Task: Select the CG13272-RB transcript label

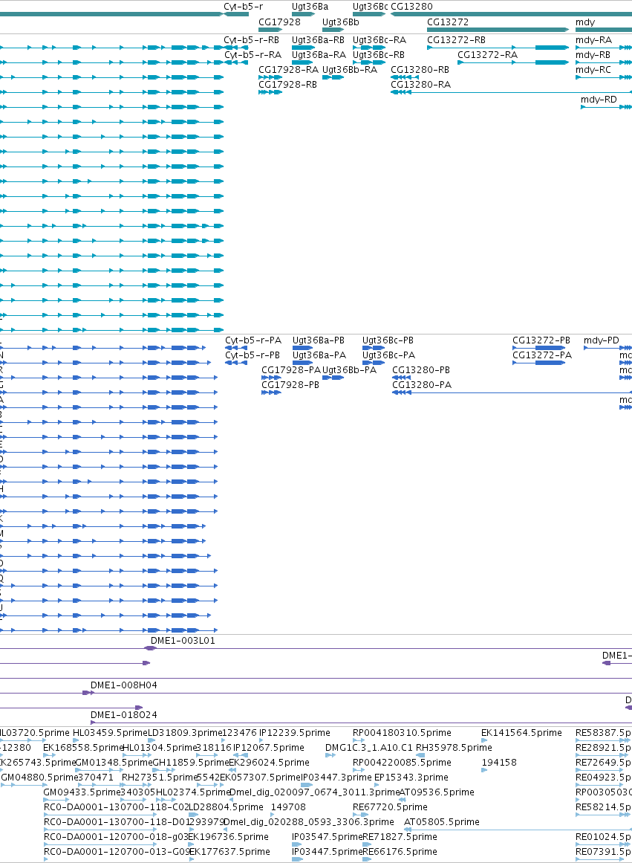Action: [x=456, y=40]
